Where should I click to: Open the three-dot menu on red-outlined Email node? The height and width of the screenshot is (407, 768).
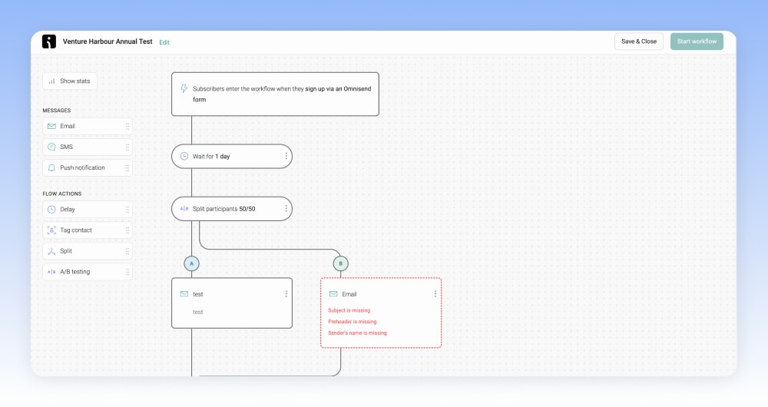click(x=435, y=294)
